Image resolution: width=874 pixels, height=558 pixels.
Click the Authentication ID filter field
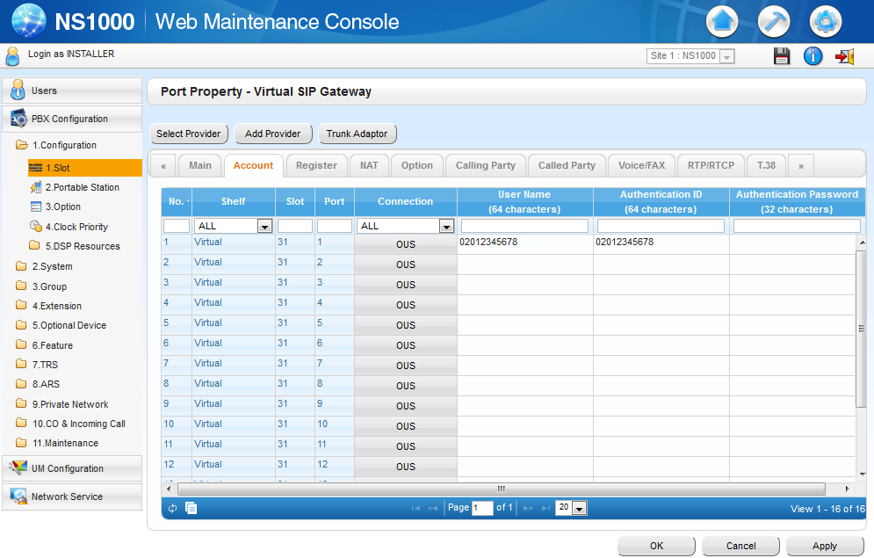(x=661, y=226)
